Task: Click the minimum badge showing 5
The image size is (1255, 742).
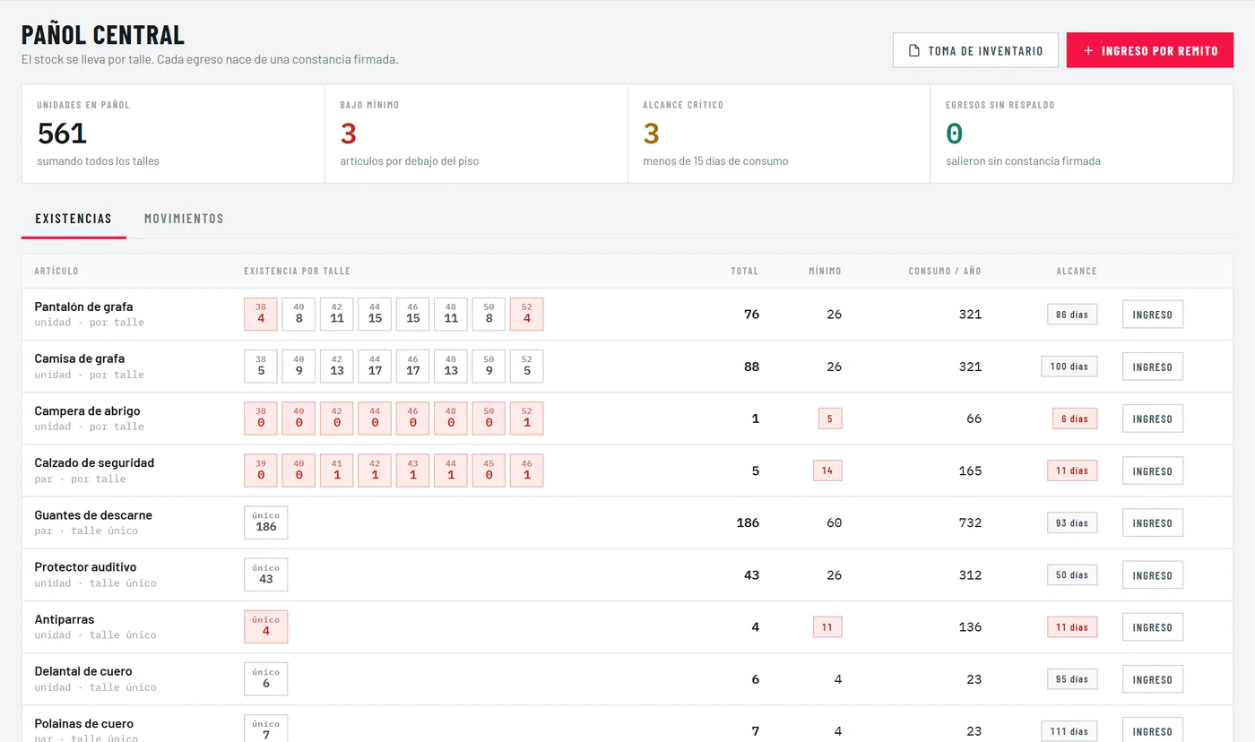Action: pyautogui.click(x=830, y=418)
